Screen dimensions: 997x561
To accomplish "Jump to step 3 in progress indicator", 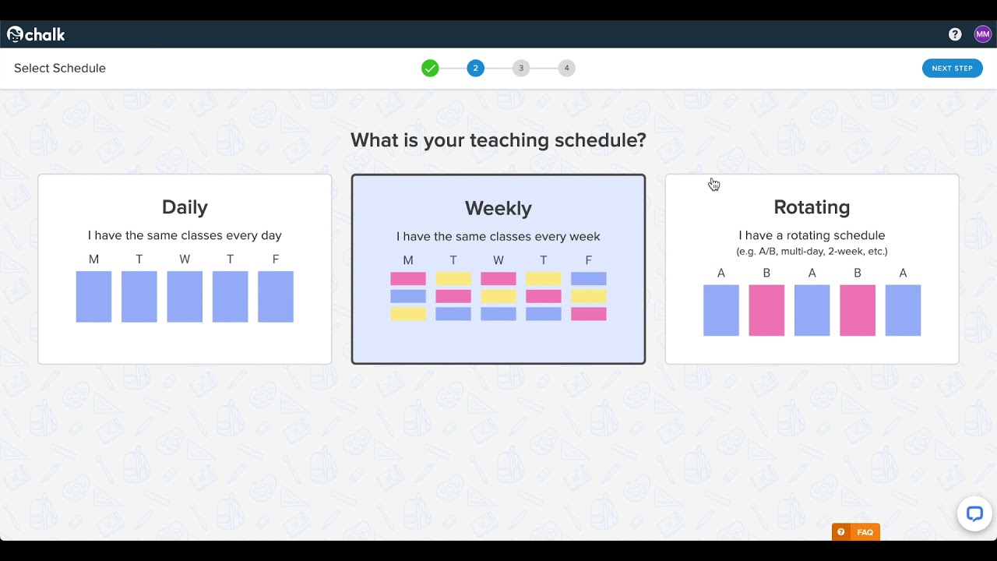I will tap(521, 69).
